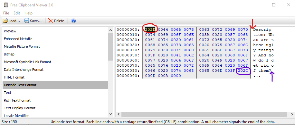Select Enhanced Metafile format
The image size is (295, 125).
coord(55,39)
